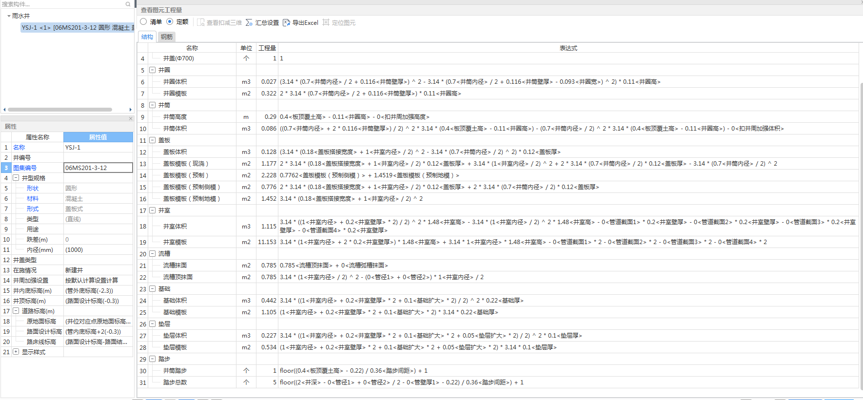
Task: Click the 表达式 column header
Action: [x=568, y=48]
